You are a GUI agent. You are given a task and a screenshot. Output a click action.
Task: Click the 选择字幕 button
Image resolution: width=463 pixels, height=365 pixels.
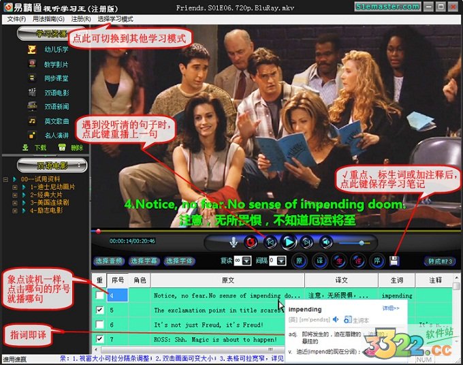pyautogui.click(x=143, y=261)
